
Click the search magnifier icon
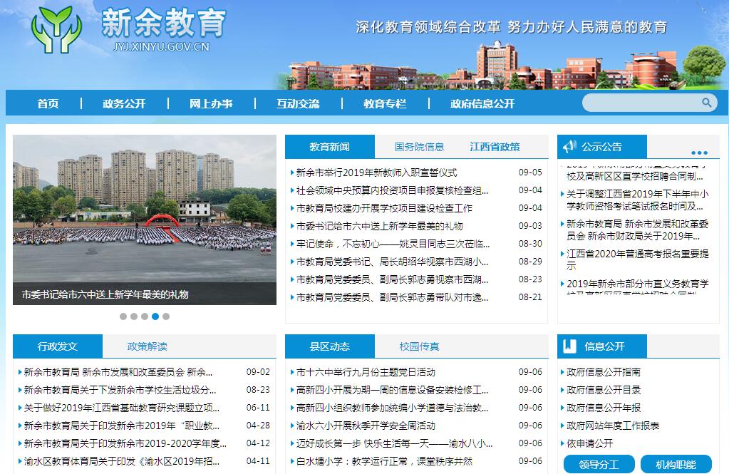(706, 103)
